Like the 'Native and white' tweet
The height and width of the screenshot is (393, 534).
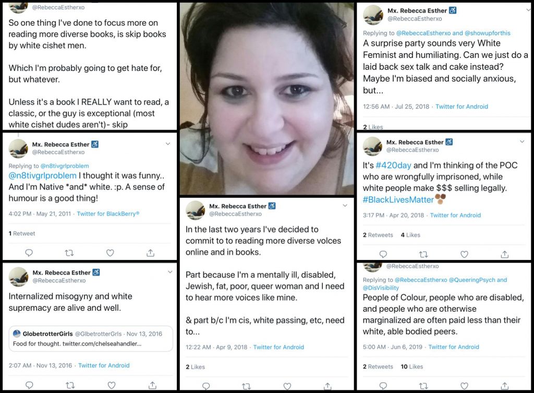tap(110, 253)
